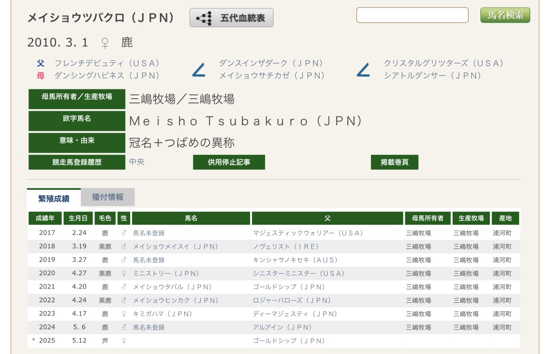Open シアトルダンサー (JPN) link
This screenshot has width=550, height=354.
click(432, 75)
